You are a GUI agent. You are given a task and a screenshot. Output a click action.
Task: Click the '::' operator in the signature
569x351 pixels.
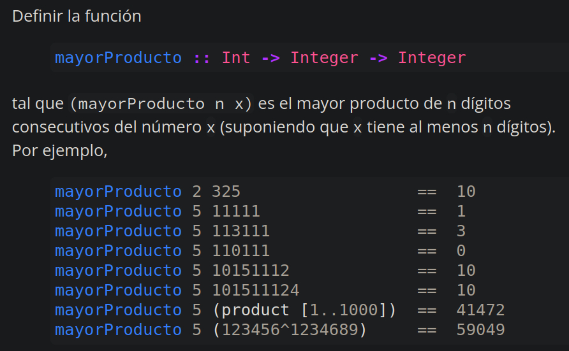click(202, 58)
